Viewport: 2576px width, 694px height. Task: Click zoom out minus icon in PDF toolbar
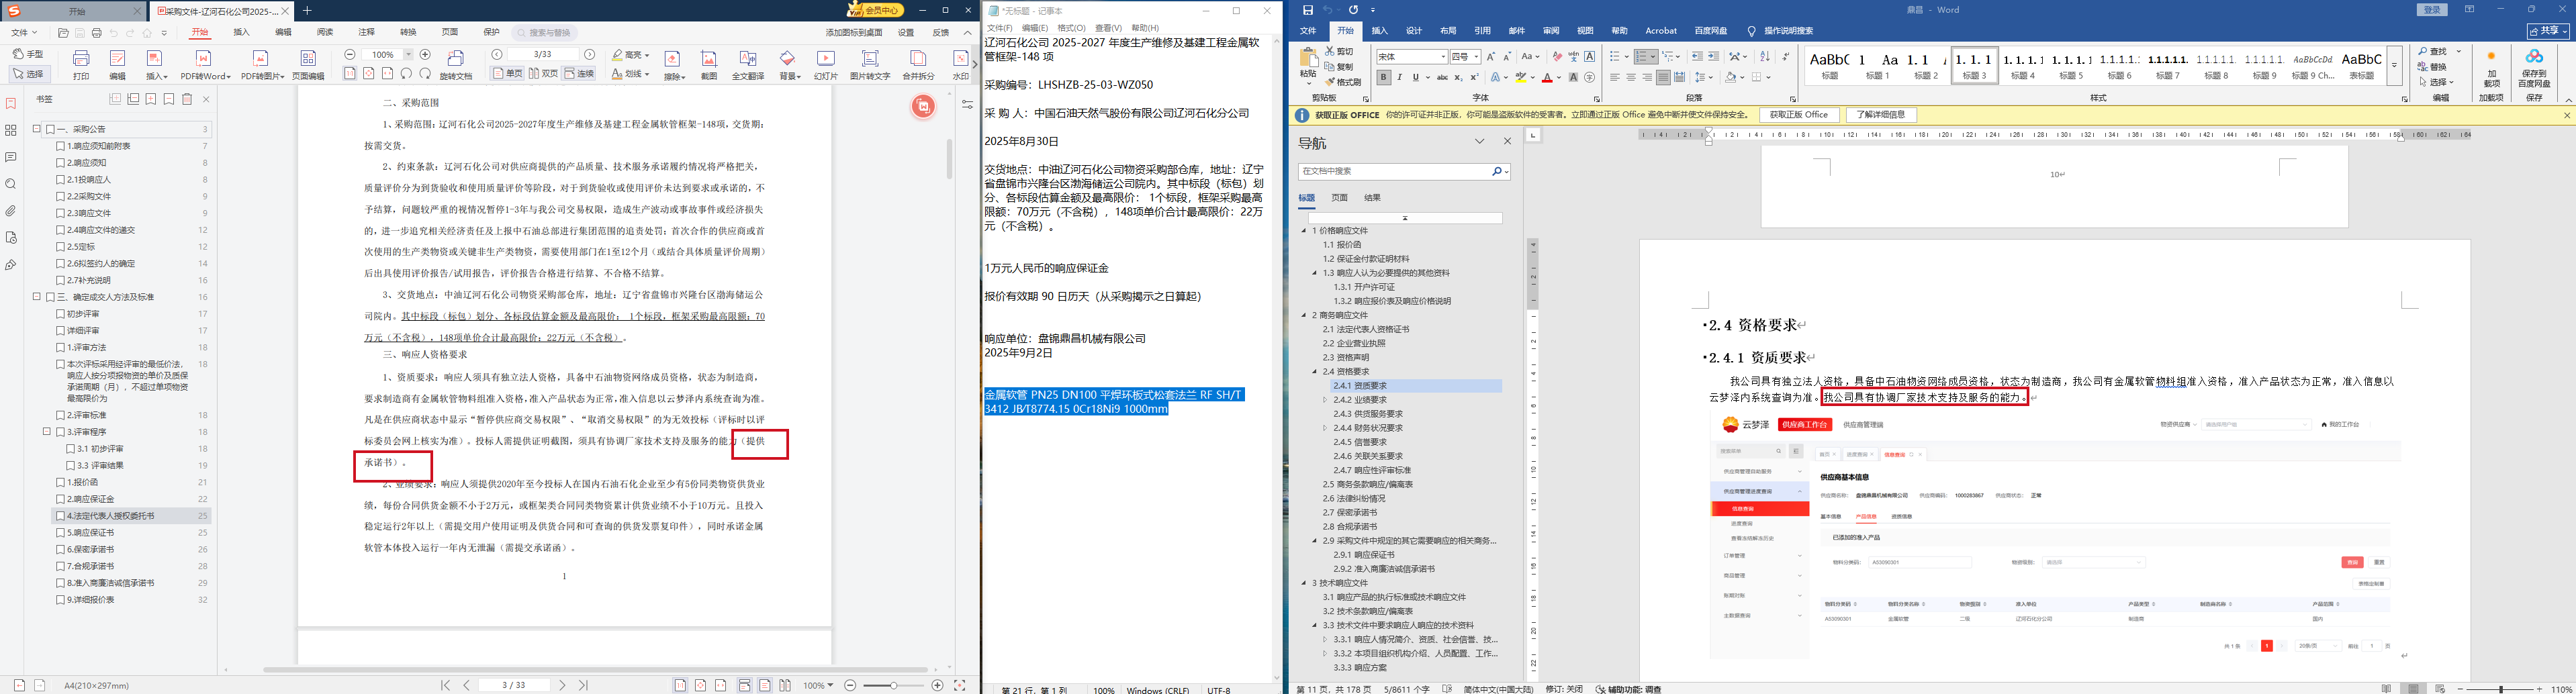[x=350, y=55]
